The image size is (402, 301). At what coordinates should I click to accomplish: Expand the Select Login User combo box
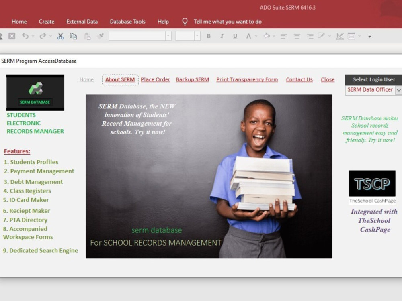[399, 90]
